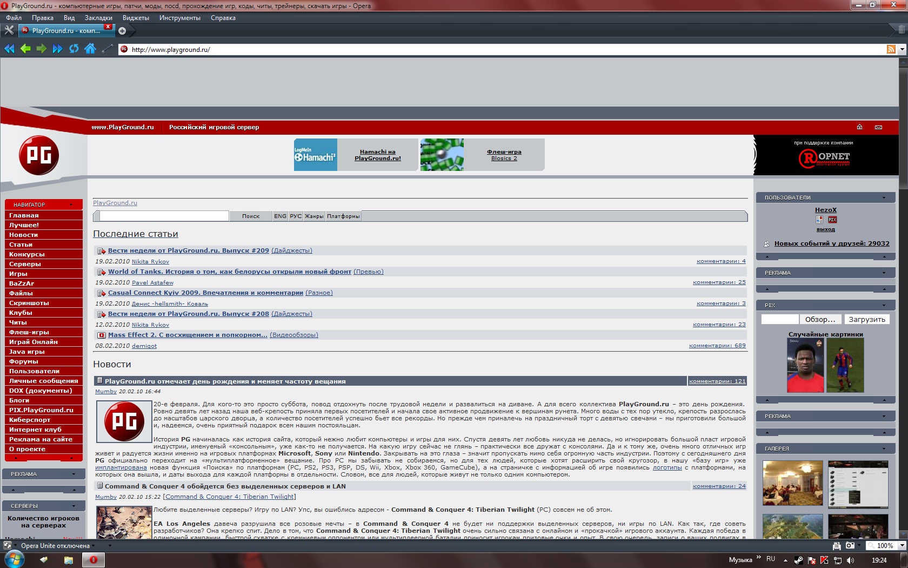
Task: Click the RSS feed icon in address bar
Action: click(891, 49)
